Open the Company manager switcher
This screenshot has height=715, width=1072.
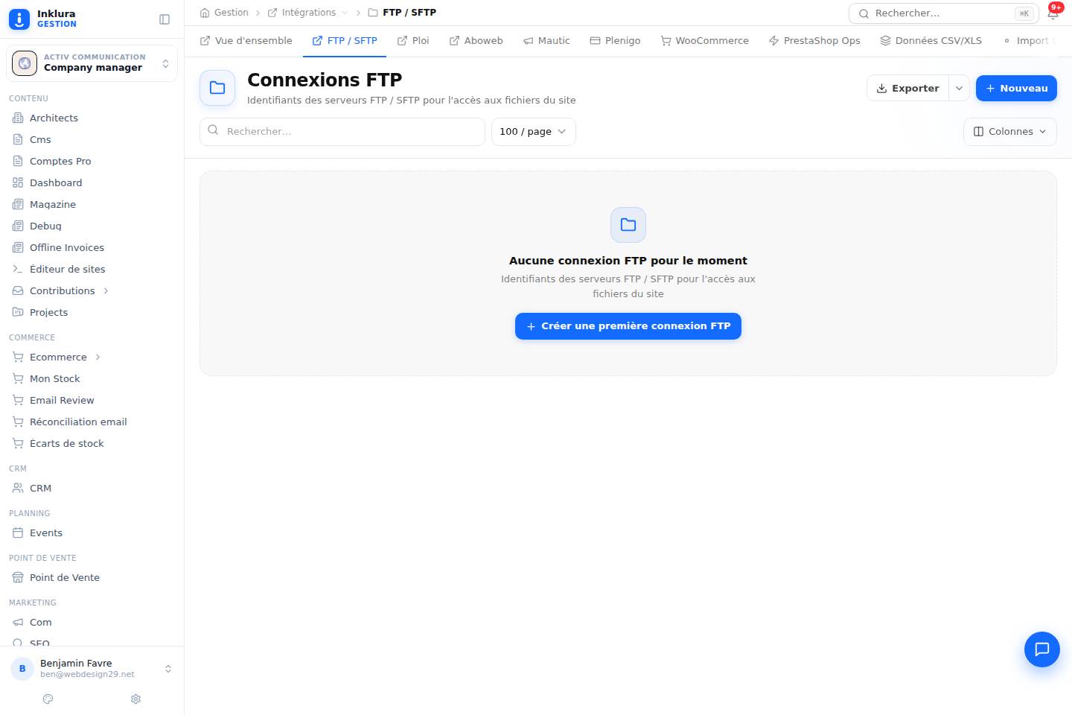pos(92,63)
